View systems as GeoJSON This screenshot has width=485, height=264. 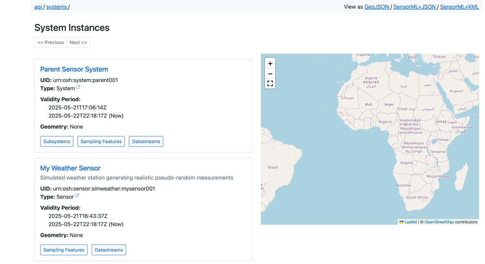coord(377,7)
